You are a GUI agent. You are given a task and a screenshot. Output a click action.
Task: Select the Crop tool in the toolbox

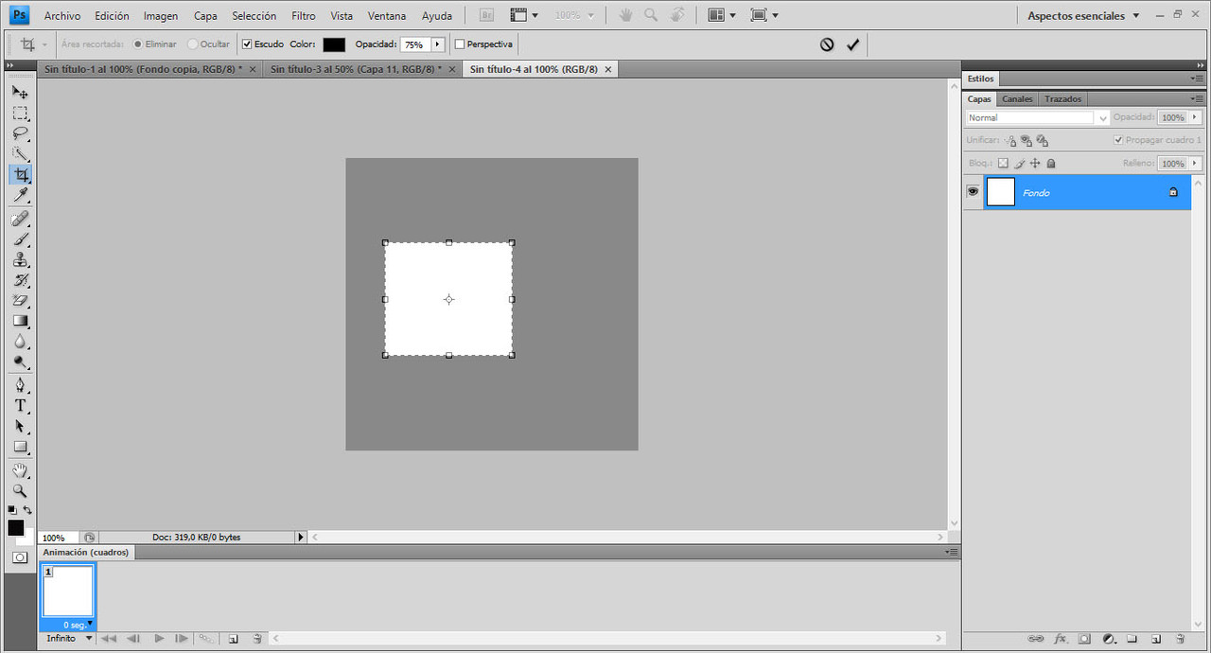point(20,175)
